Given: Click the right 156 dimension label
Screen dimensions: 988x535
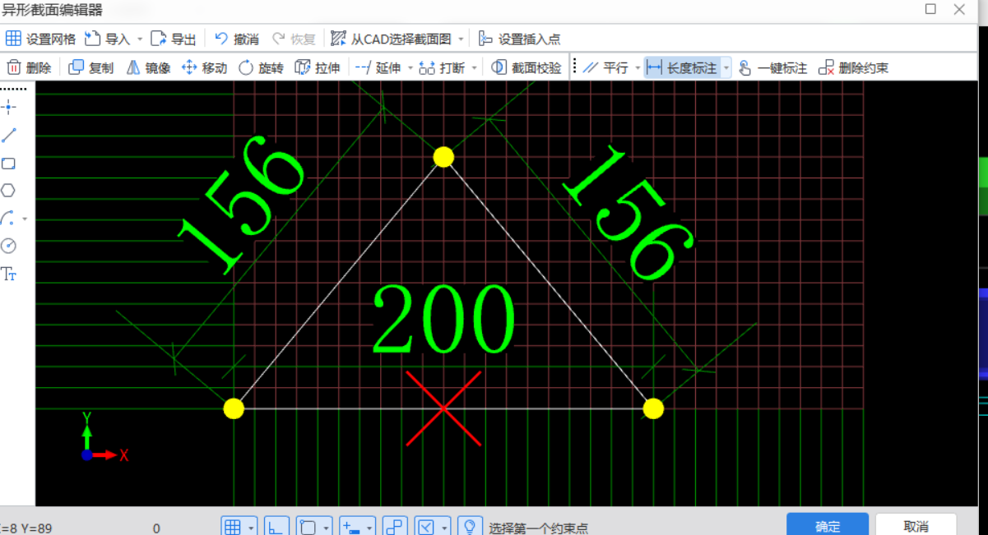Looking at the screenshot, I should 629,213.
